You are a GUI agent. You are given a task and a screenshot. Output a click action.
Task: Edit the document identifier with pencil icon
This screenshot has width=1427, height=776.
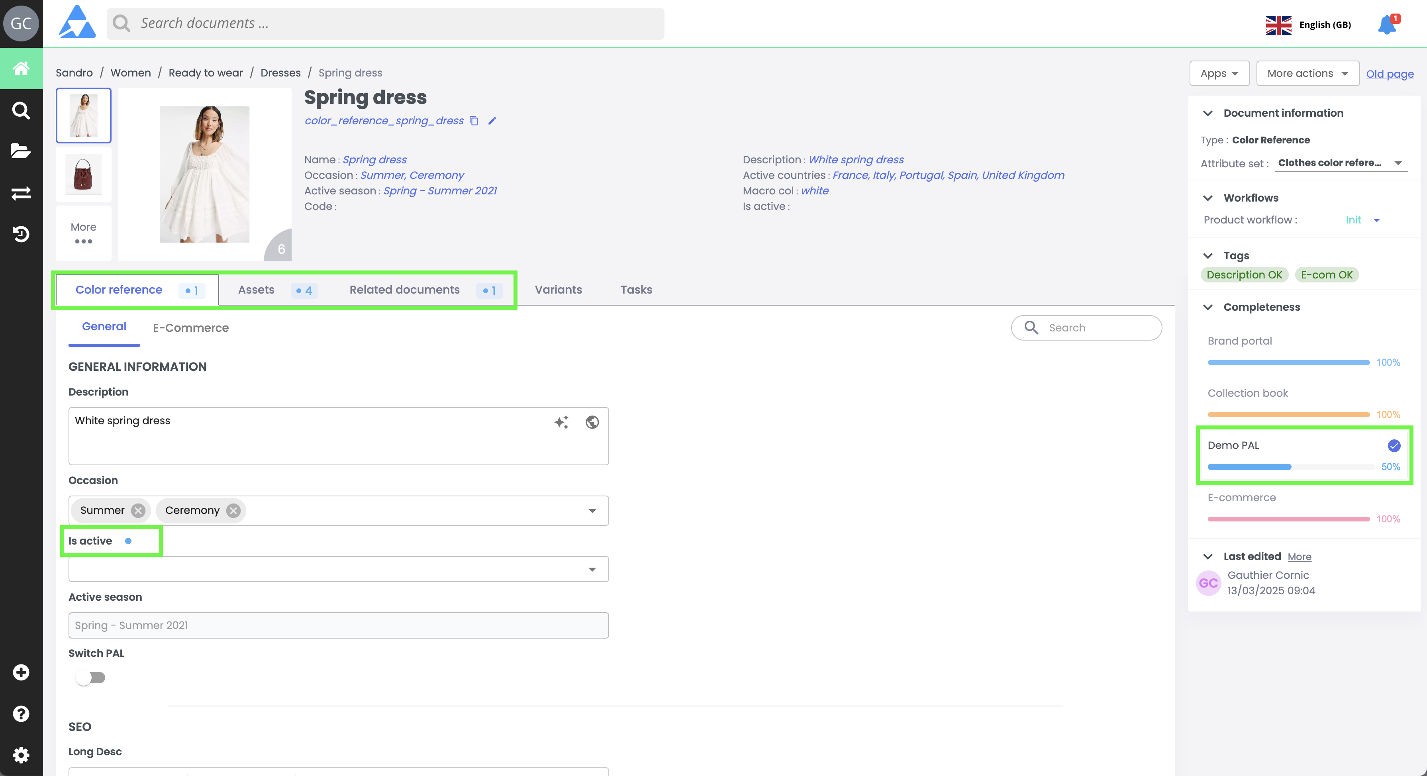coord(492,121)
